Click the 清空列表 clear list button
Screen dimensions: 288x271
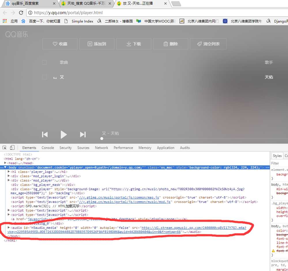click(208, 44)
